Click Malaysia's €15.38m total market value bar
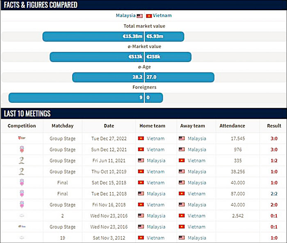The width and height of the screenshot is (287, 243). (x=93, y=36)
